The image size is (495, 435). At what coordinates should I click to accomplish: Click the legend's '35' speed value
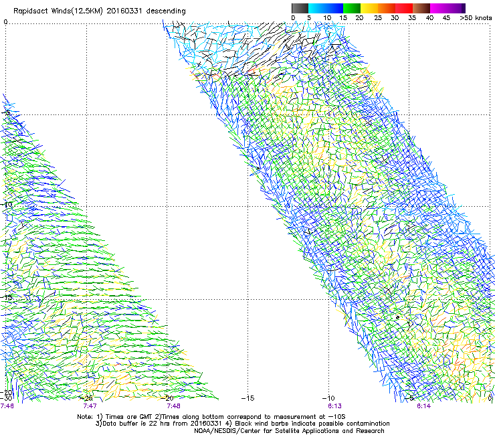[412, 18]
